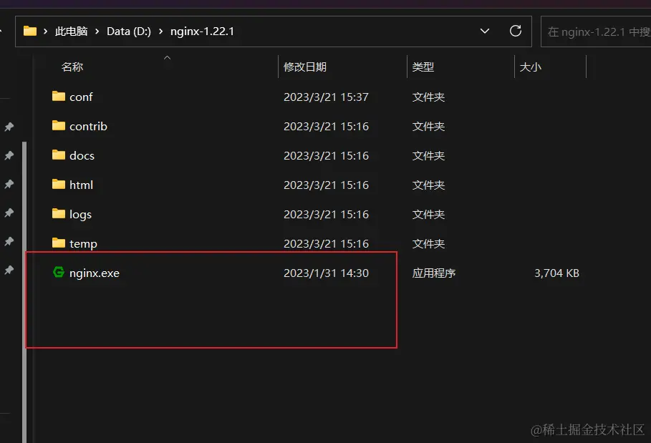Click the 文件夹 type in the logs row
The image size is (651, 443).
click(x=428, y=214)
